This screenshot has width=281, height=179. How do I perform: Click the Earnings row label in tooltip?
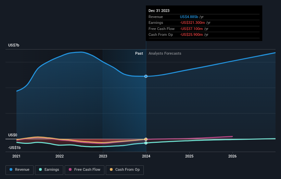coord(156,23)
